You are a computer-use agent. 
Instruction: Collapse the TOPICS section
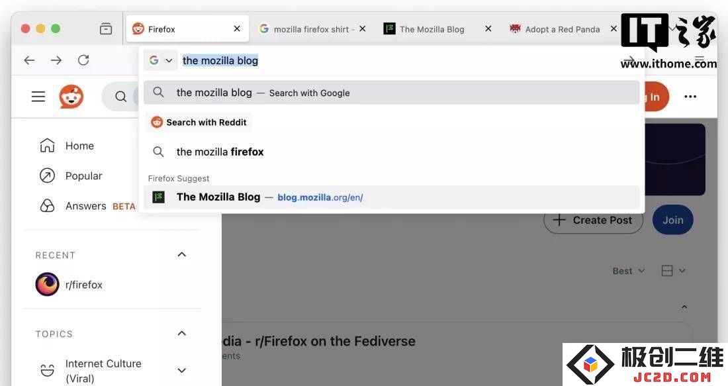tap(181, 334)
